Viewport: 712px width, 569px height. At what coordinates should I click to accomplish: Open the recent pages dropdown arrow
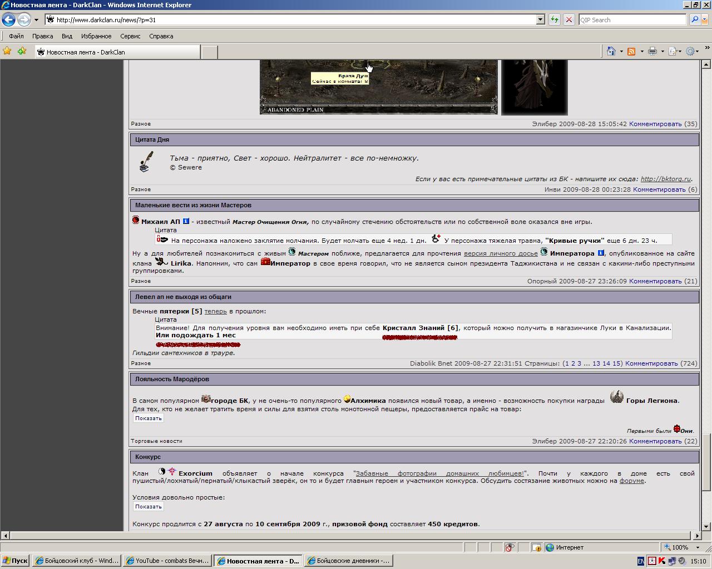36,20
